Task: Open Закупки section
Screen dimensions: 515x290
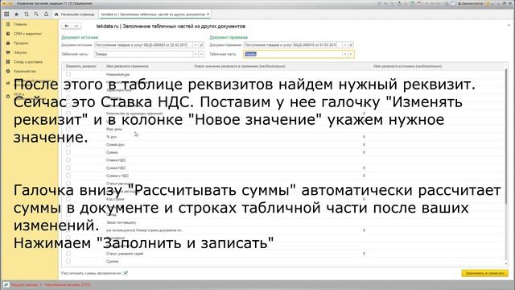Action: coord(20,52)
